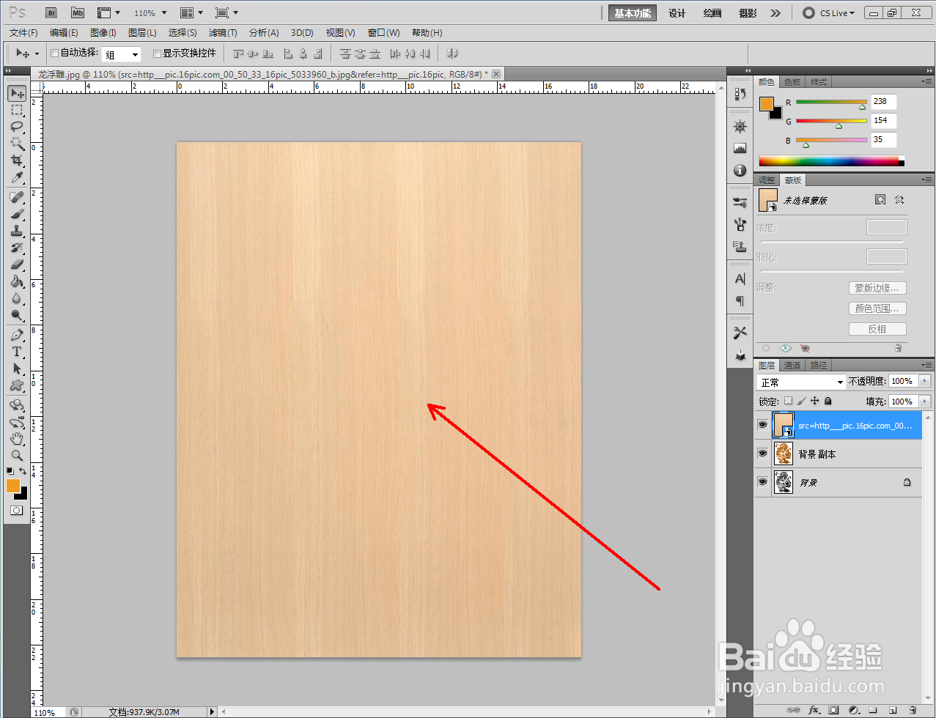936x718 pixels.
Task: Open the 图像(I) menu
Action: click(x=103, y=33)
